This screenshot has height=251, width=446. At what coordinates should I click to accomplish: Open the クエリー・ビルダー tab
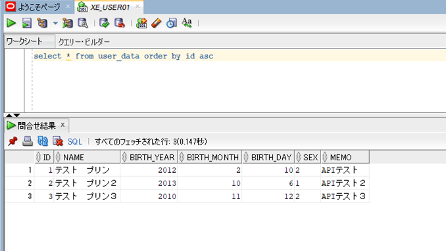pyautogui.click(x=84, y=42)
